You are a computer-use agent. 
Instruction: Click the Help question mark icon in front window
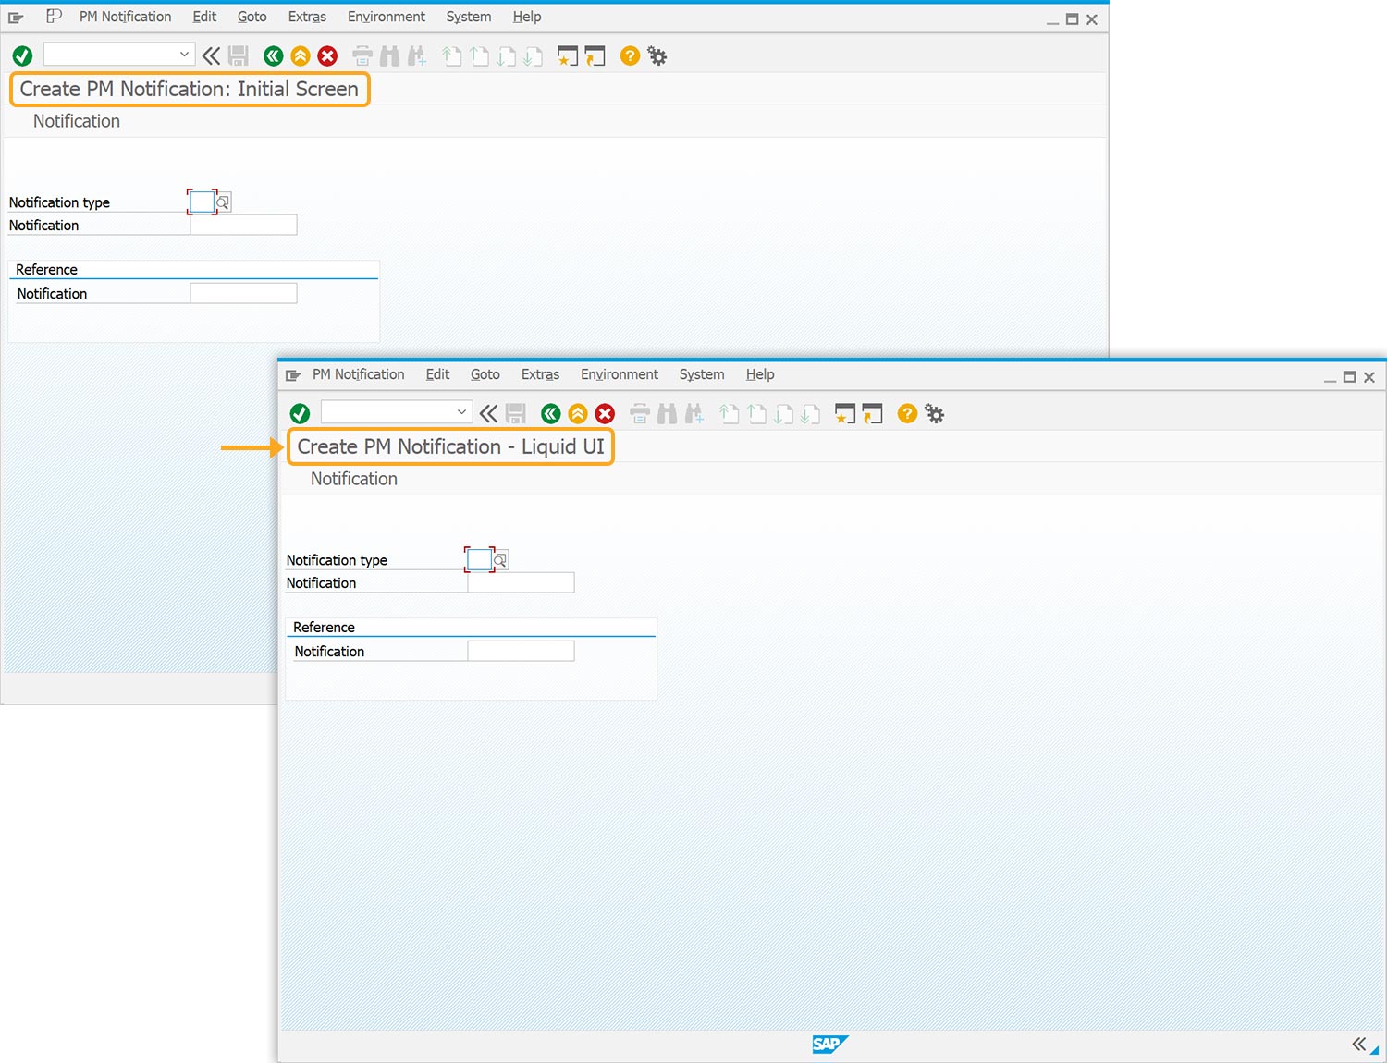tap(907, 414)
